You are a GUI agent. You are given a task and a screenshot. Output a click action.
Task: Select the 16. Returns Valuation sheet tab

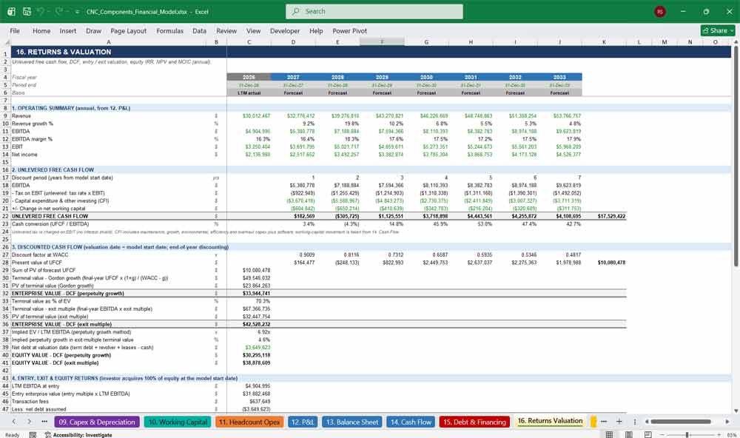[x=550, y=421]
